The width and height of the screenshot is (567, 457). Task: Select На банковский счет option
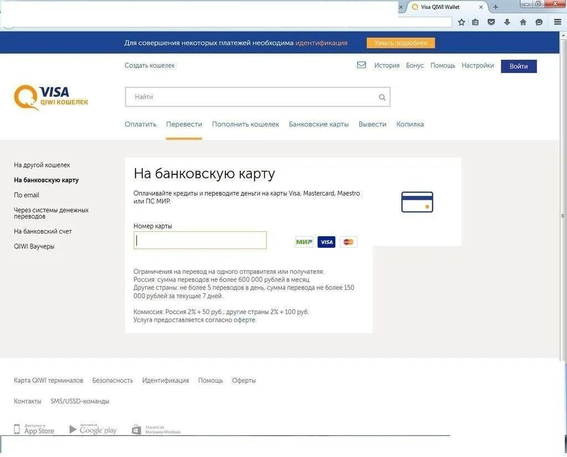click(43, 232)
